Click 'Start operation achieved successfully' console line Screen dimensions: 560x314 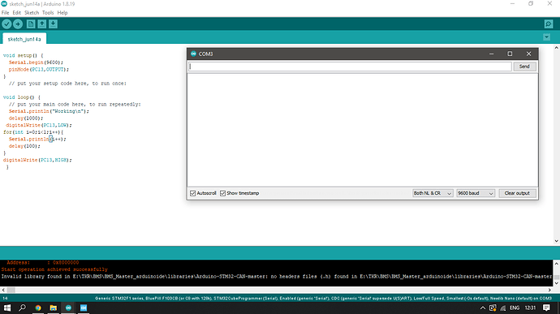coord(54,269)
